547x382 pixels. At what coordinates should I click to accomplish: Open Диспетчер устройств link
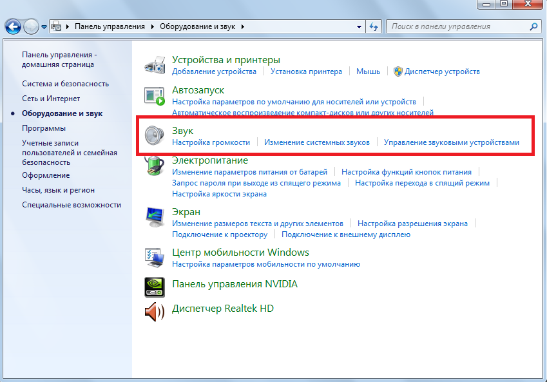pos(442,72)
